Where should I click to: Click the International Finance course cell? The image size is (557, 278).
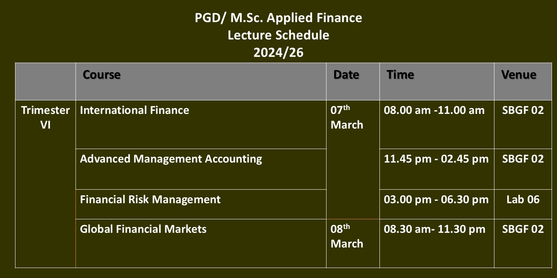pos(135,110)
